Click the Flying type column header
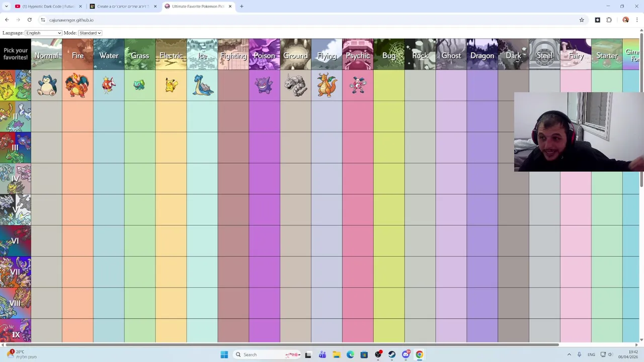 click(x=327, y=54)
